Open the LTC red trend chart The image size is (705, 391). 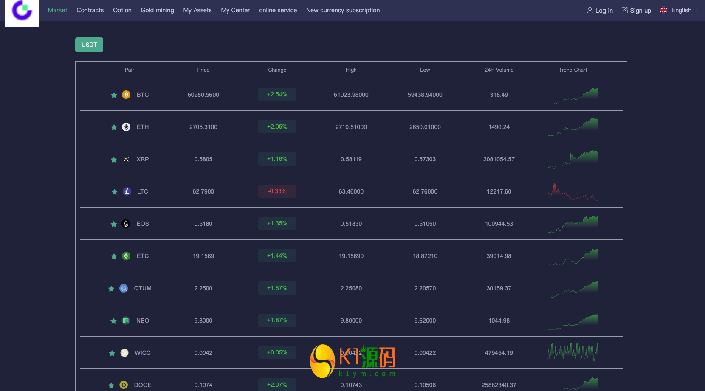573,191
